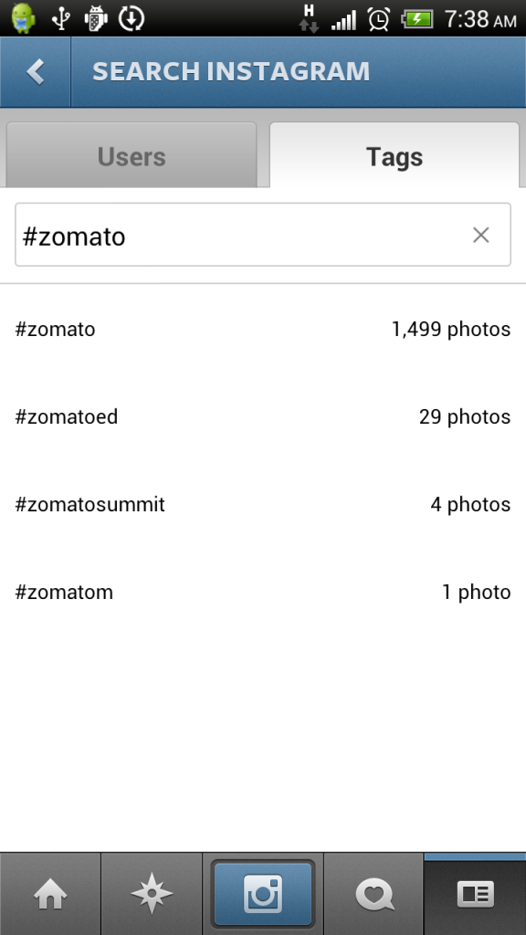
Task: Open the #zomatom tag result
Action: pyautogui.click(x=263, y=592)
